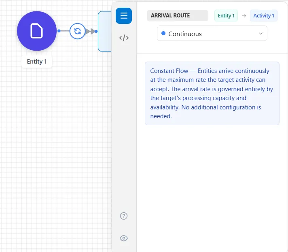Click the partially visible activity node box
This screenshot has width=288, height=252.
click(x=105, y=31)
